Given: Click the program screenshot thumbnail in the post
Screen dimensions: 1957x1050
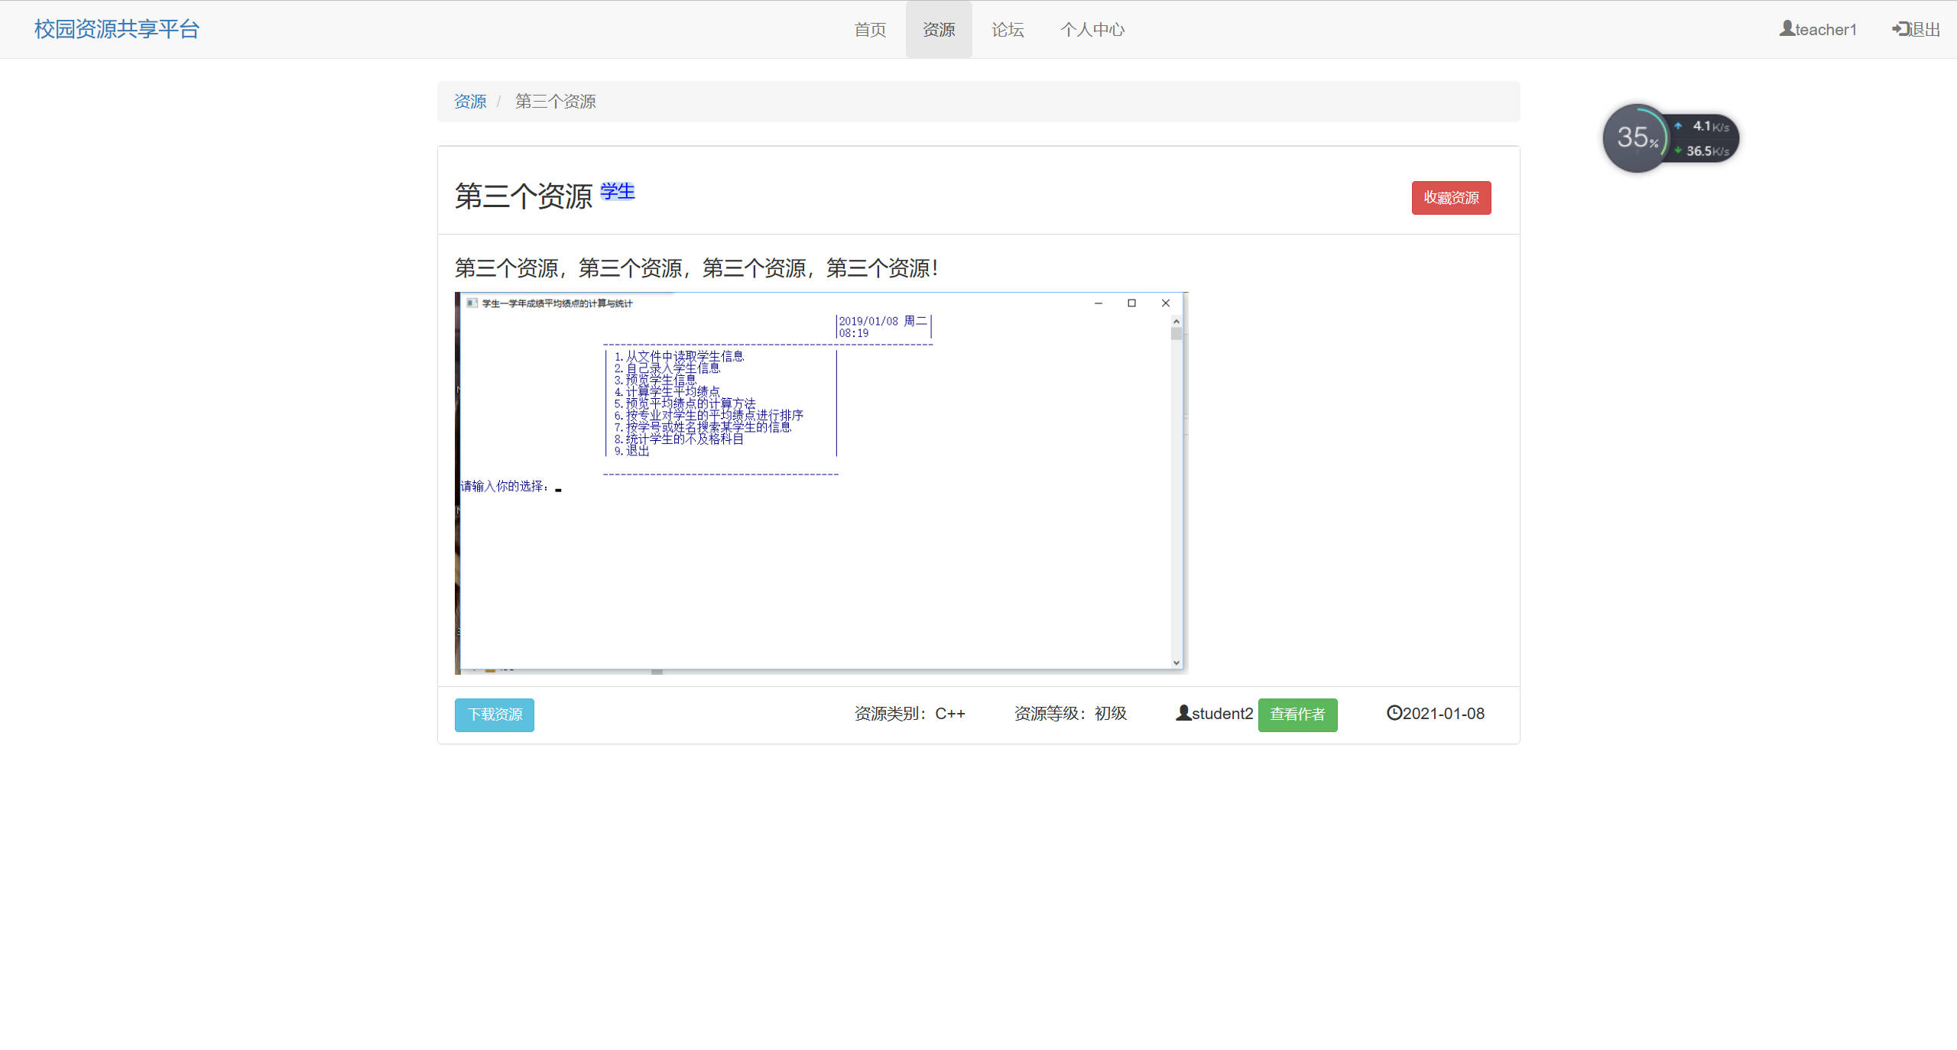Looking at the screenshot, I should click(820, 483).
